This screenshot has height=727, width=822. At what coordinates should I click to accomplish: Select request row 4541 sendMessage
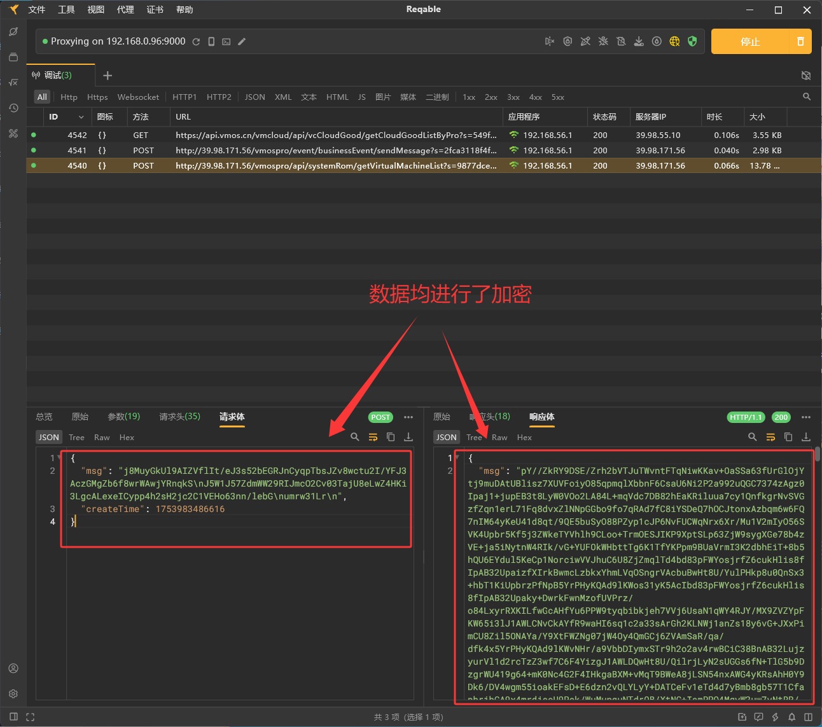(424, 151)
